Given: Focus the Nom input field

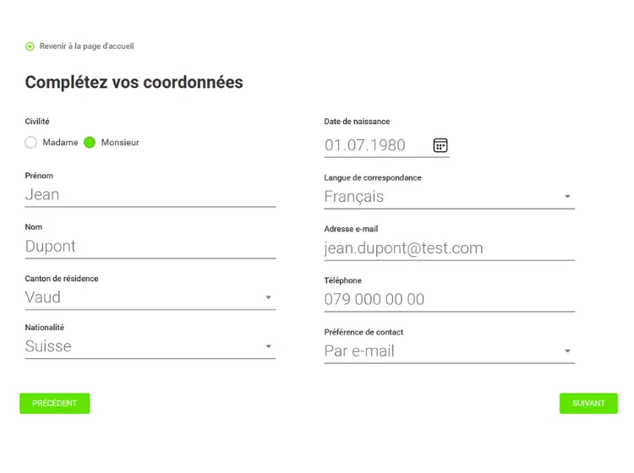Looking at the screenshot, I should (150, 247).
